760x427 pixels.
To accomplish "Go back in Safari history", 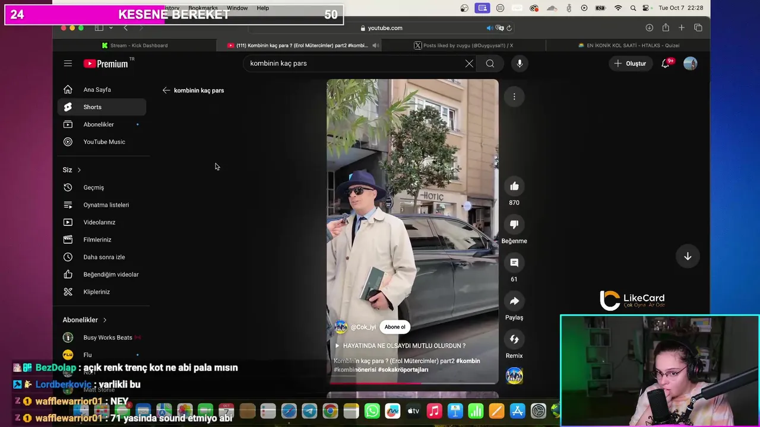I will [125, 28].
